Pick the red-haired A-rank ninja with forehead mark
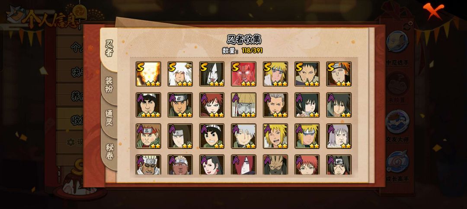 [212, 105]
